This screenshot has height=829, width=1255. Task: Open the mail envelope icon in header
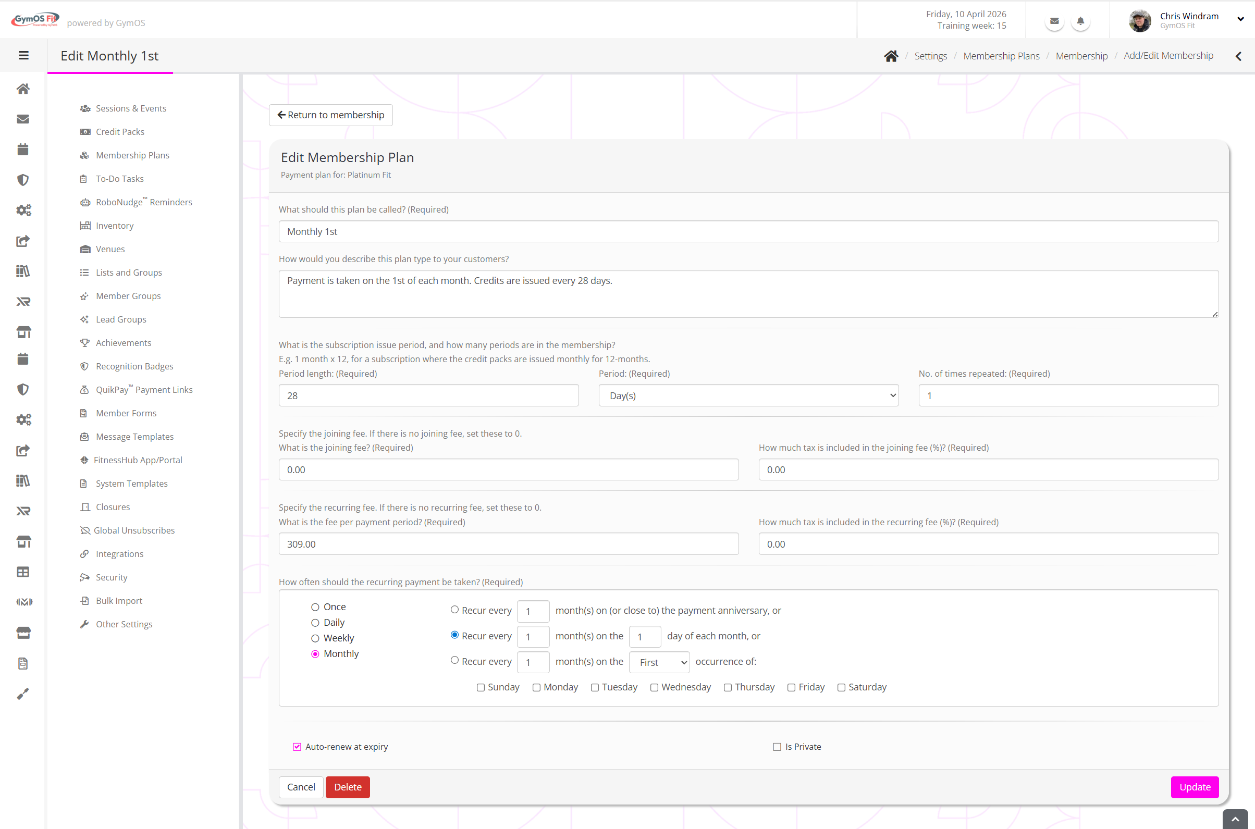(x=1054, y=21)
